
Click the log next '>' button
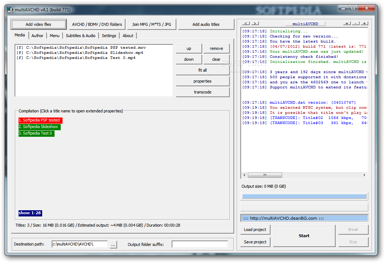255,23
